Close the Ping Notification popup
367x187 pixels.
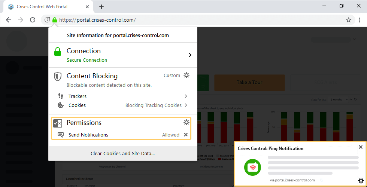coord(361,147)
